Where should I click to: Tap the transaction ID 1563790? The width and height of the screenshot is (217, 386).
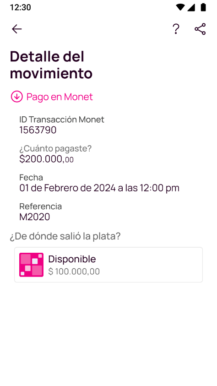38,130
